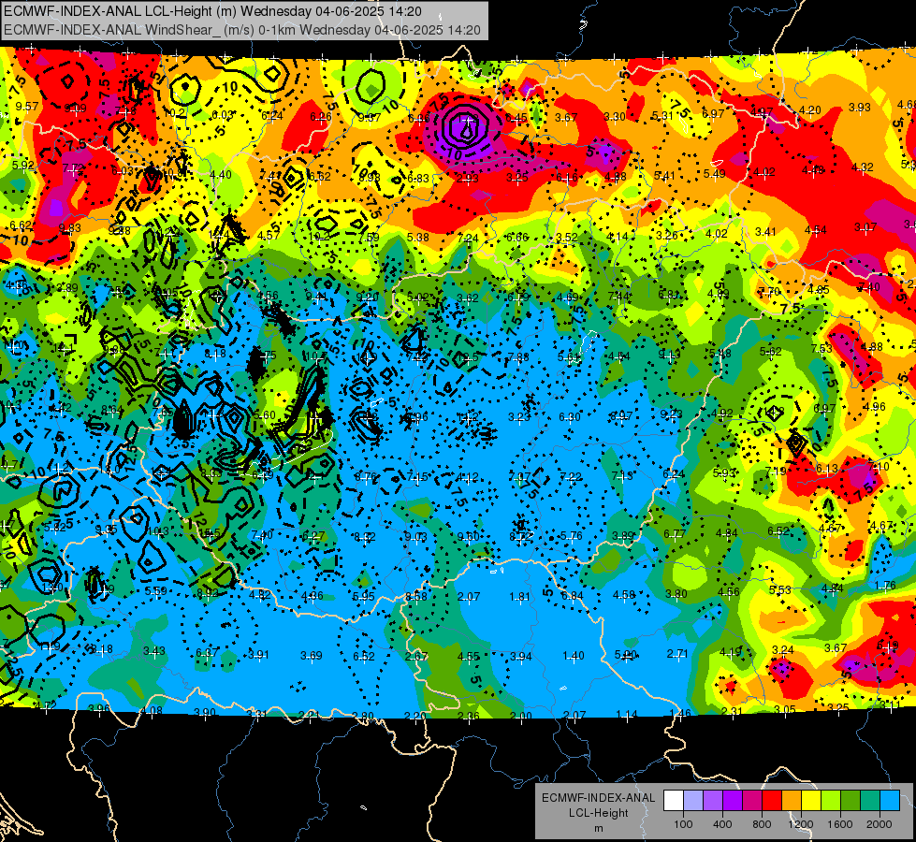Click the teal legend swatch left of 2000

pos(870,800)
